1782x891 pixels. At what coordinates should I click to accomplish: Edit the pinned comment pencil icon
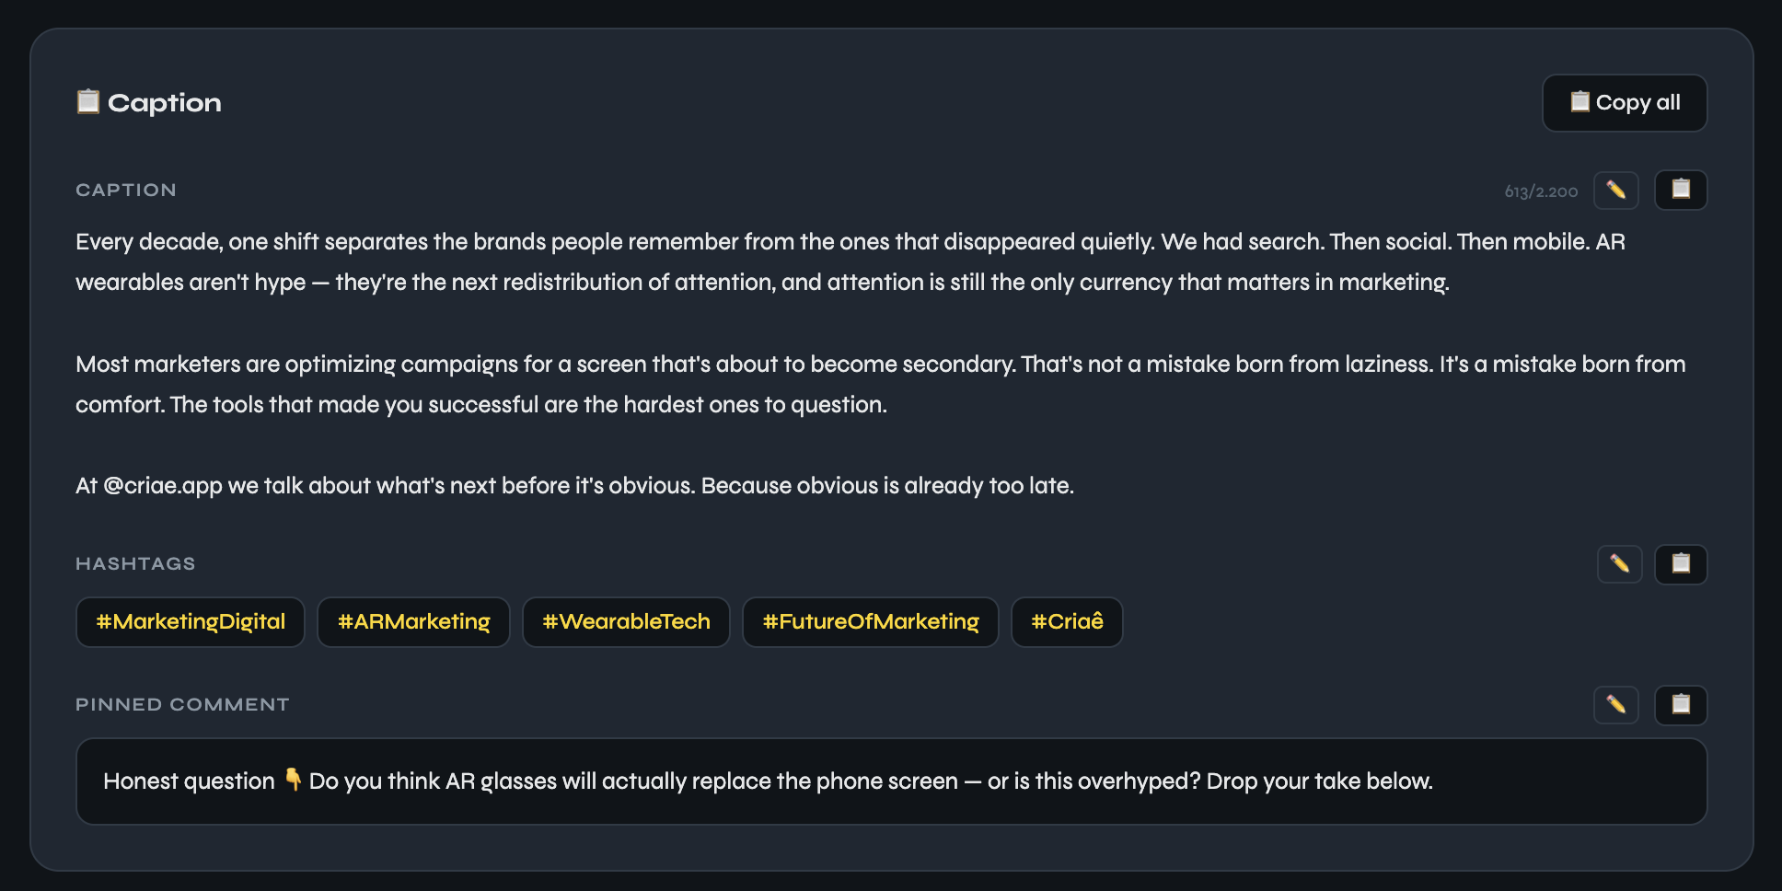[x=1615, y=705]
